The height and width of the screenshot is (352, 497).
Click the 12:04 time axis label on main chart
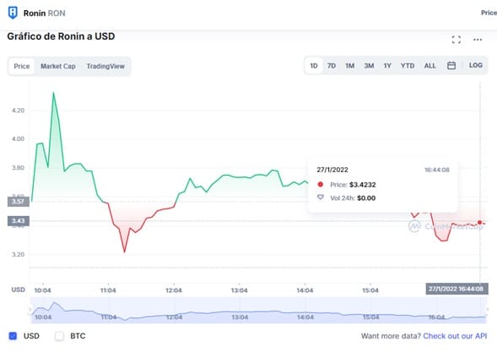(174, 290)
